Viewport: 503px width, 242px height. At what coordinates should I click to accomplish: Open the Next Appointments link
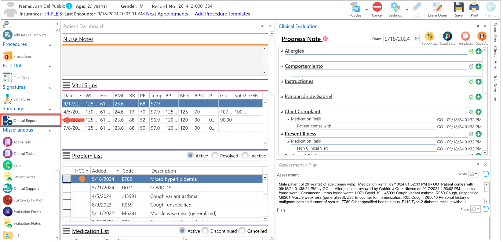click(x=167, y=14)
